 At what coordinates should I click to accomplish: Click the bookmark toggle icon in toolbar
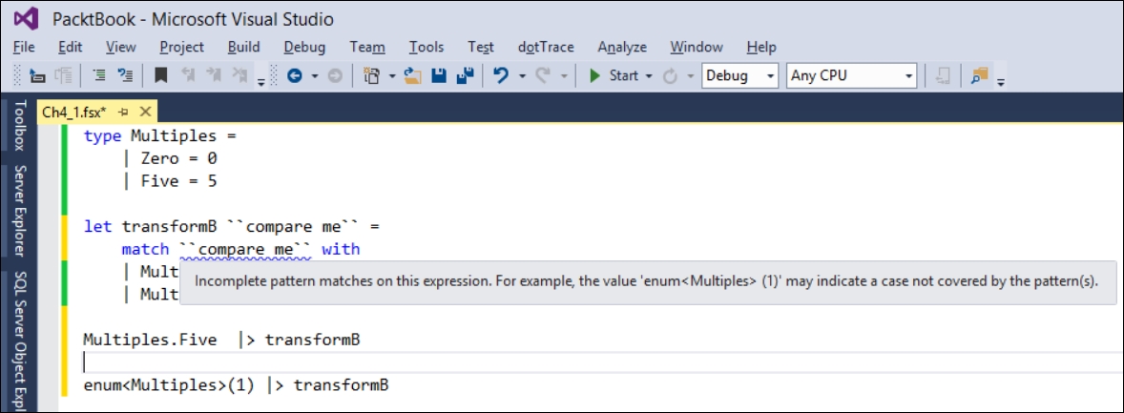(x=161, y=75)
